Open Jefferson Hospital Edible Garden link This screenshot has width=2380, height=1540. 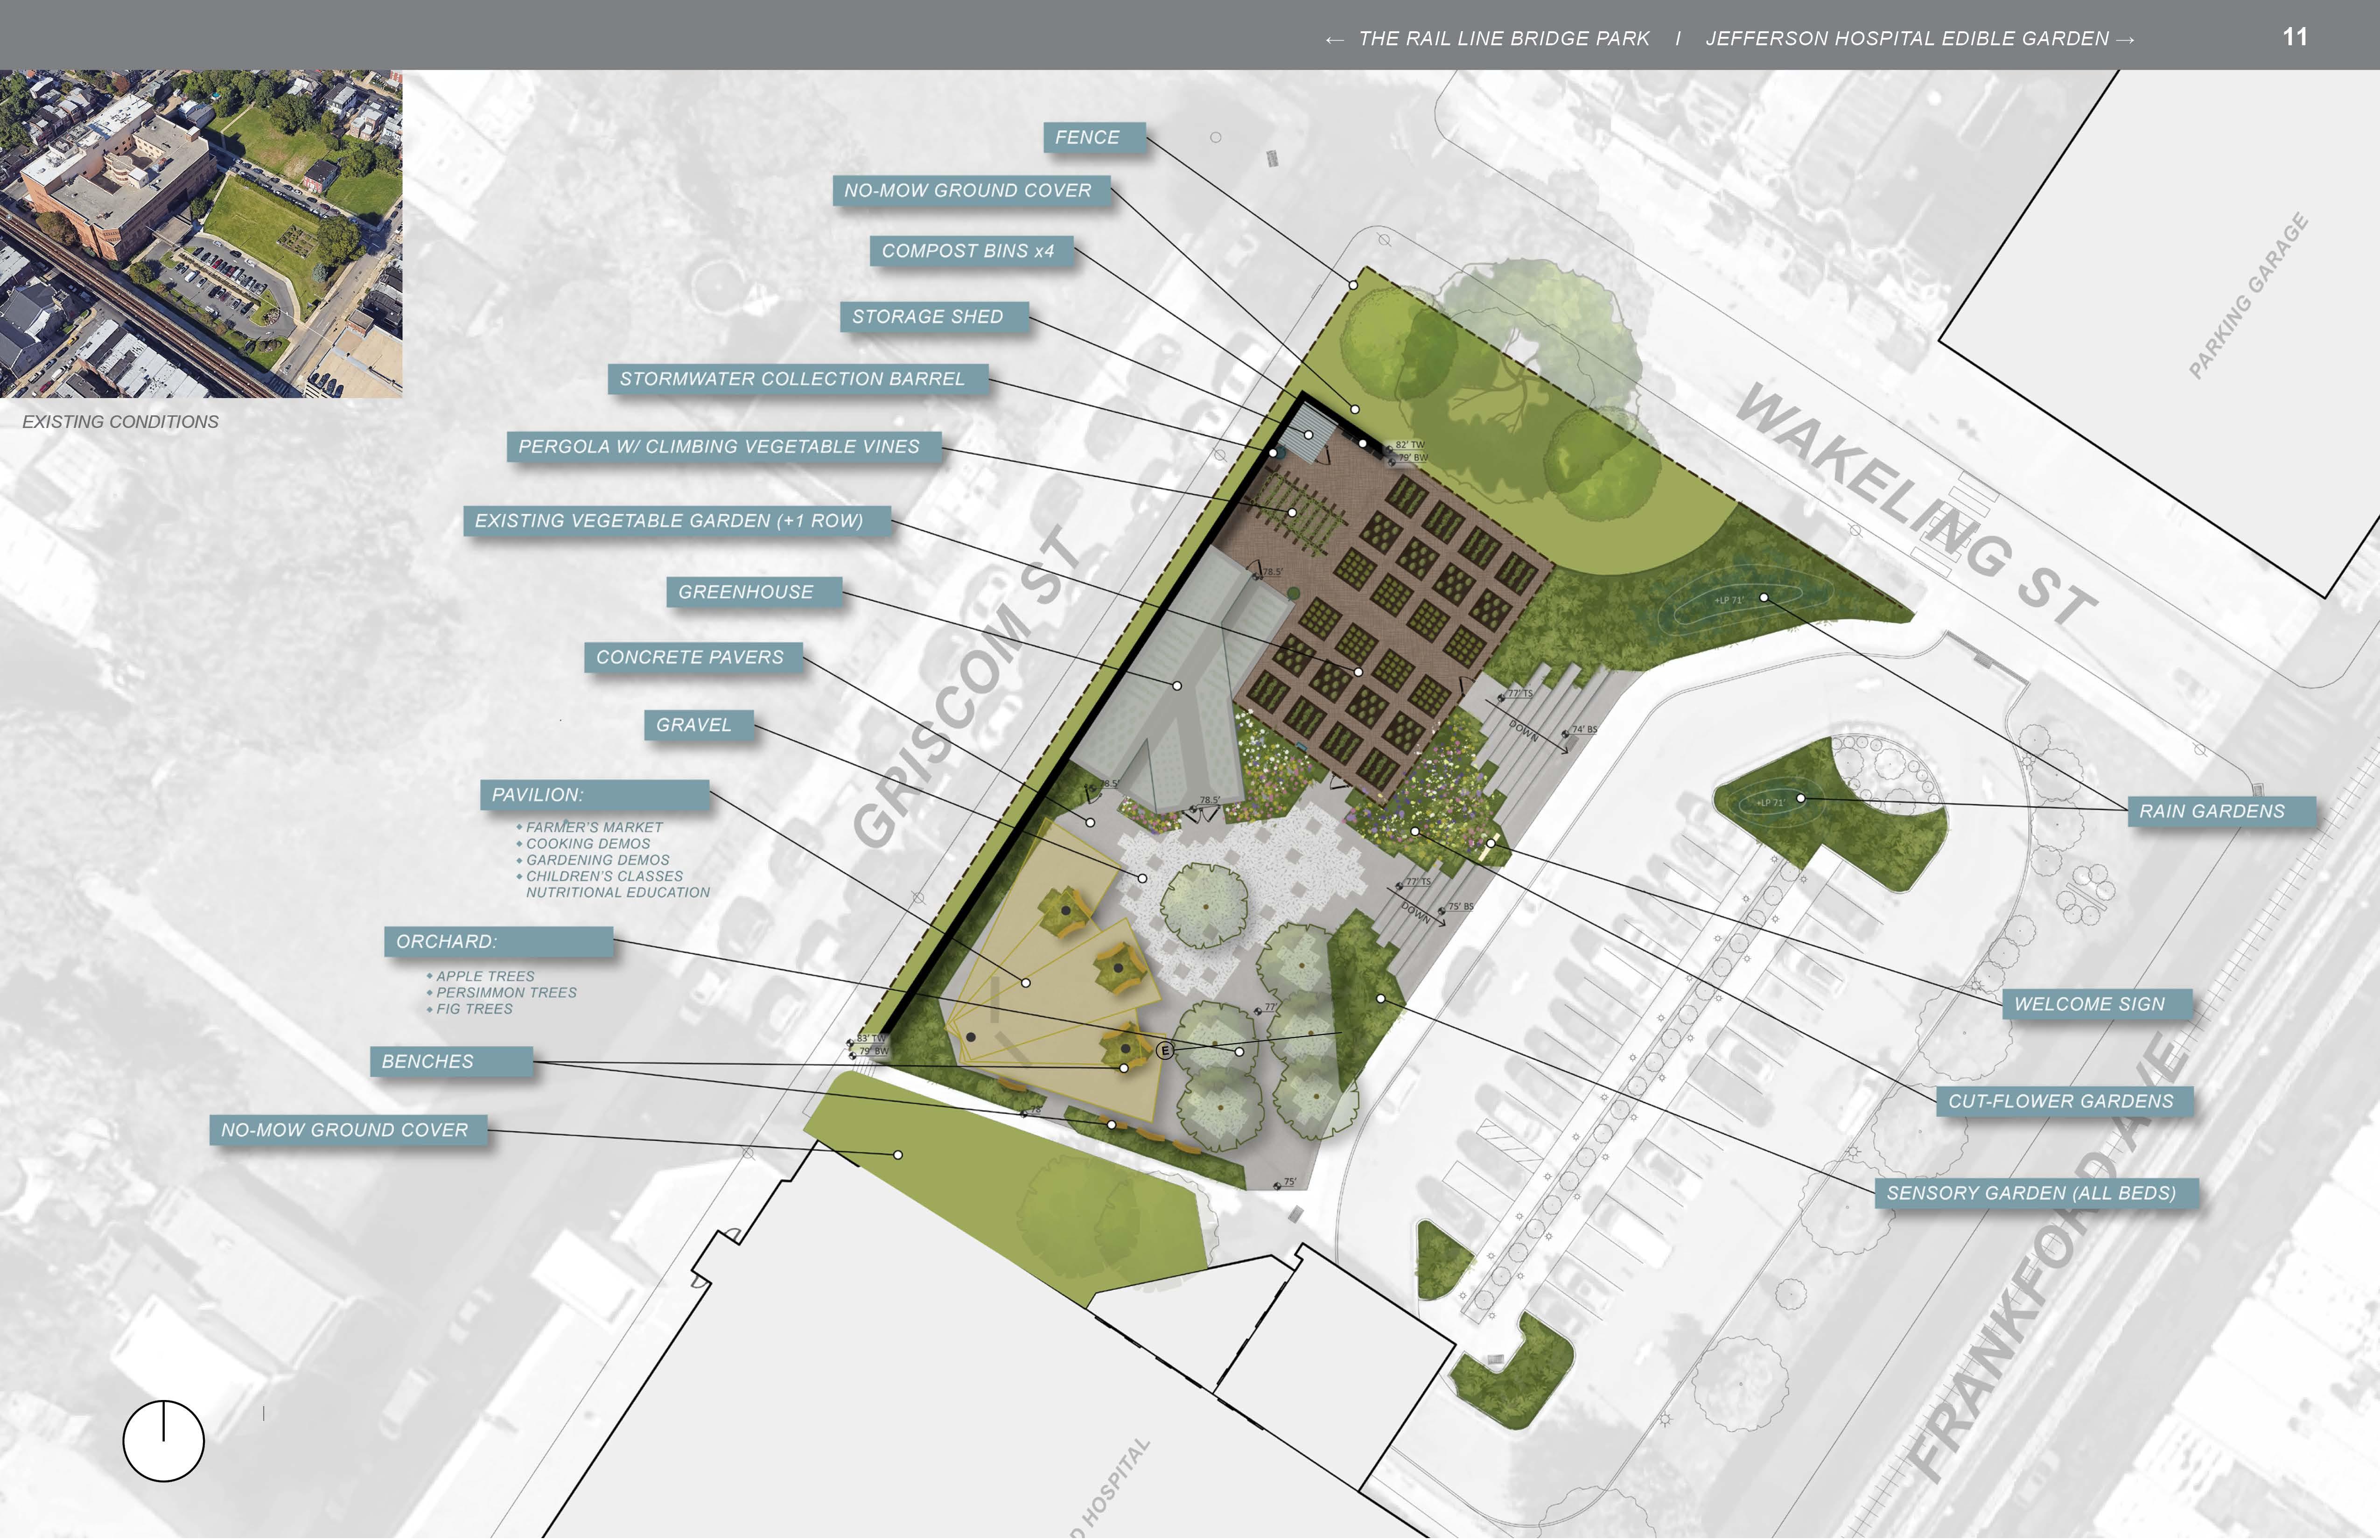click(1906, 39)
